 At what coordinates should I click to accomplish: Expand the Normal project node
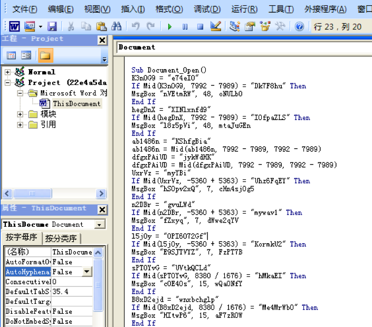coord(7,72)
